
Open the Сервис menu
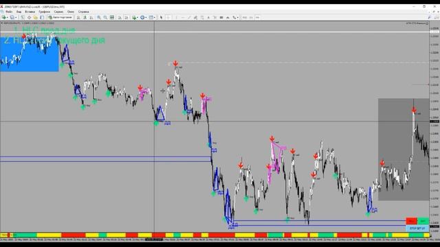coord(58,12)
